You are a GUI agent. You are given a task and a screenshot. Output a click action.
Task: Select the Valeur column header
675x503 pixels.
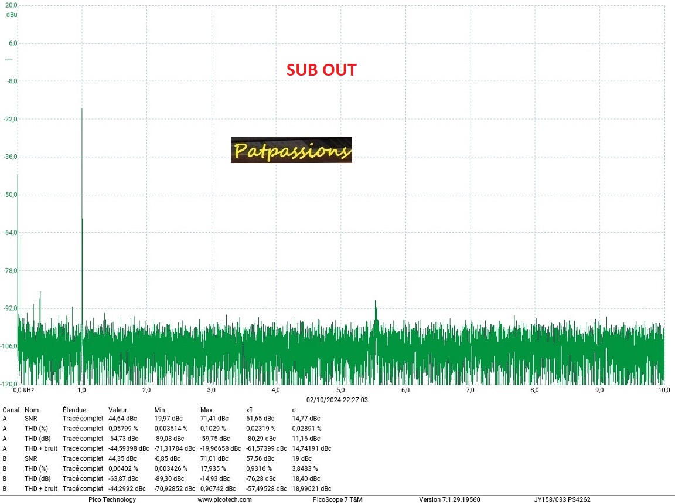pos(118,410)
